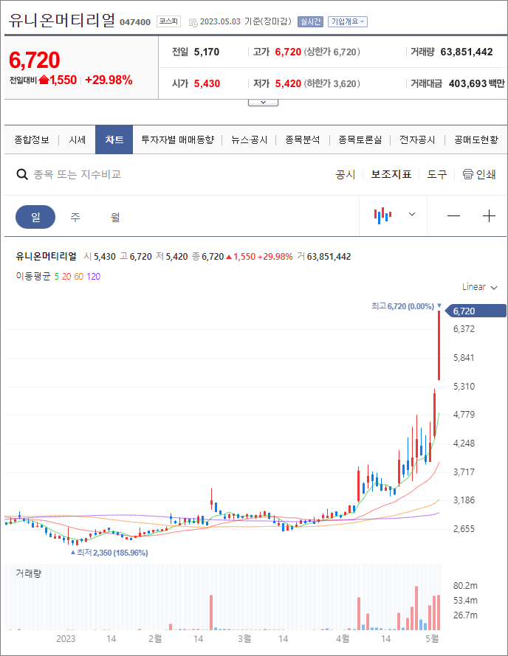Open the Linear scale dropdown

pos(479,287)
